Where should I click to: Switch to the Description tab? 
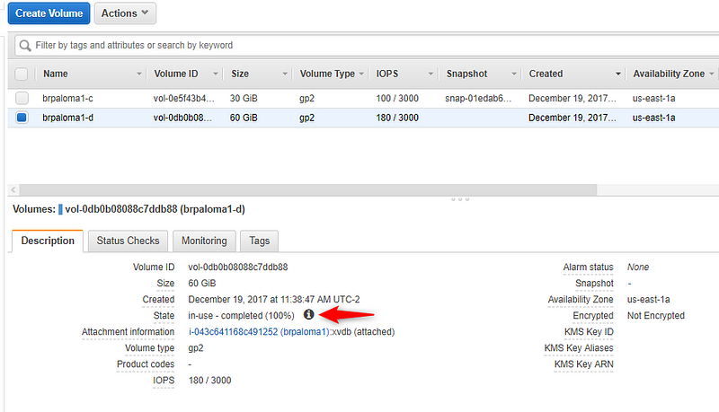pos(48,241)
